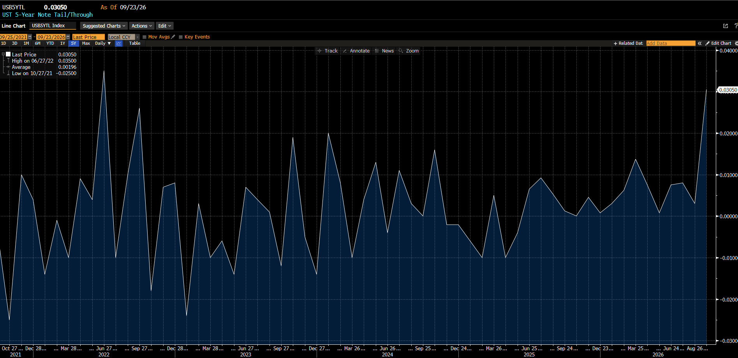Select the Annotate tool
The height and width of the screenshot is (358, 738).
pyautogui.click(x=356, y=51)
